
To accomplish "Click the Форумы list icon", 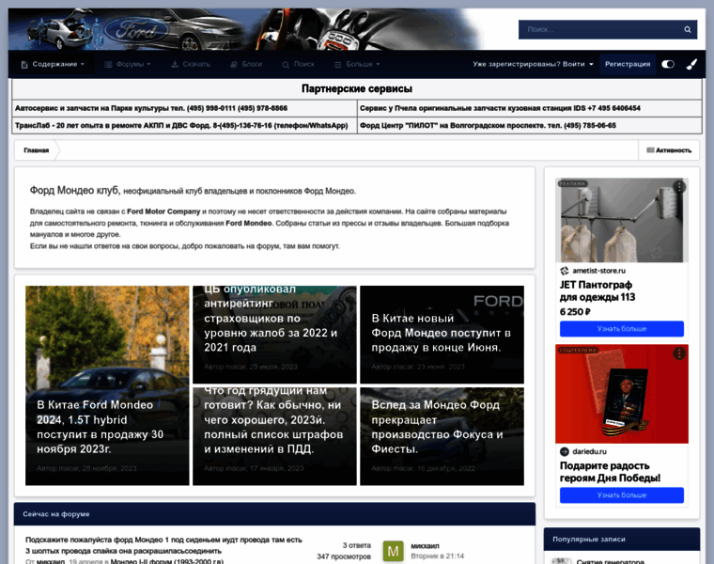I will tap(108, 65).
